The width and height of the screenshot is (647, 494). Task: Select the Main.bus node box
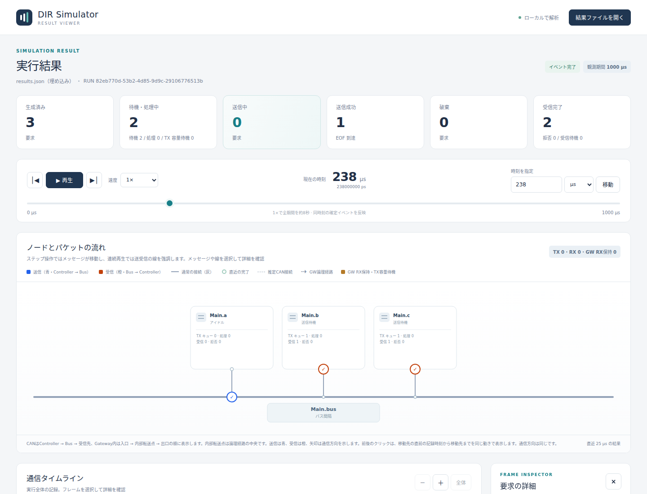(323, 413)
